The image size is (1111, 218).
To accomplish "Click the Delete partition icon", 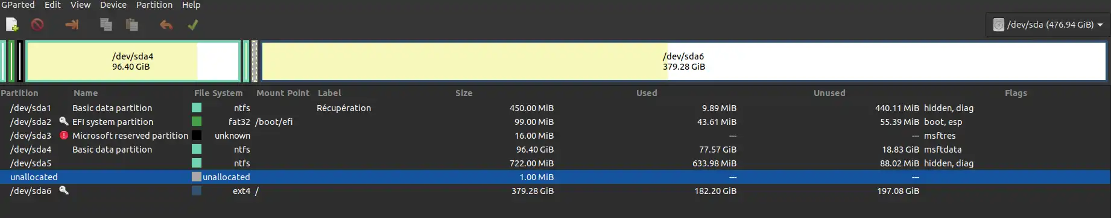I will coord(37,25).
